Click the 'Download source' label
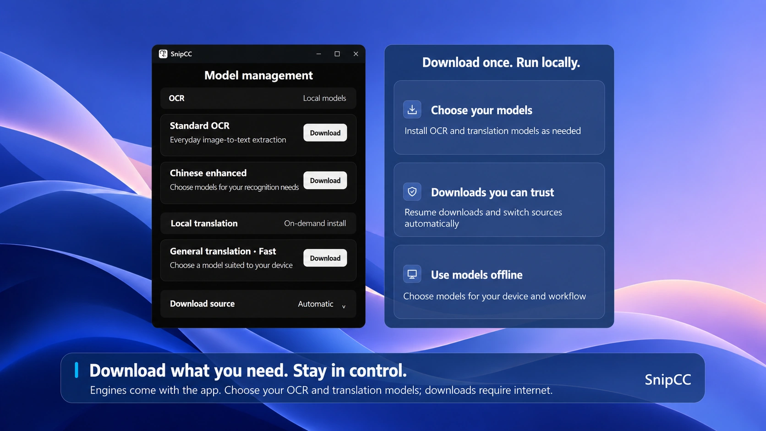 [202, 304]
